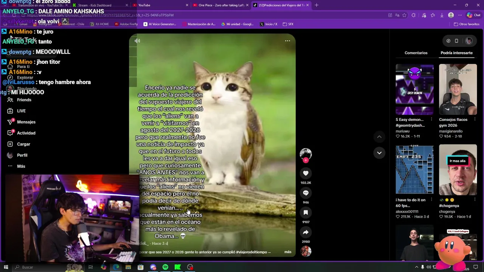Screen dimensions: 484x272
Task: Open Adobe Firefly bookmark
Action: coord(126,24)
